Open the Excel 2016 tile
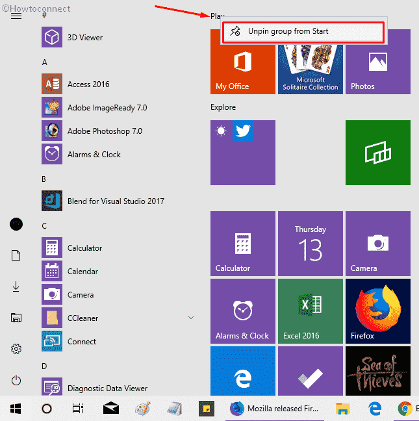Viewport: 419px width, 421px height. click(311, 311)
